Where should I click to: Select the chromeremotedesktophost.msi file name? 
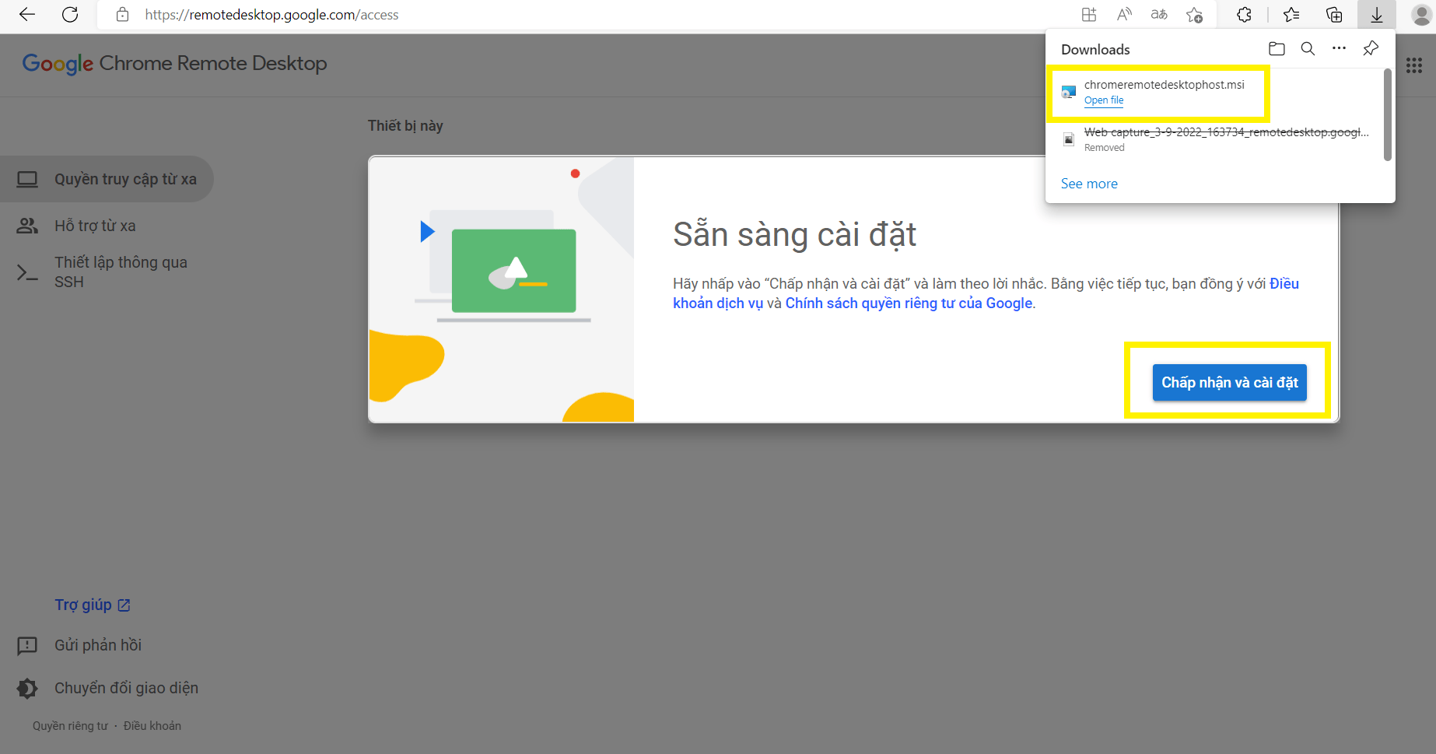point(1165,85)
